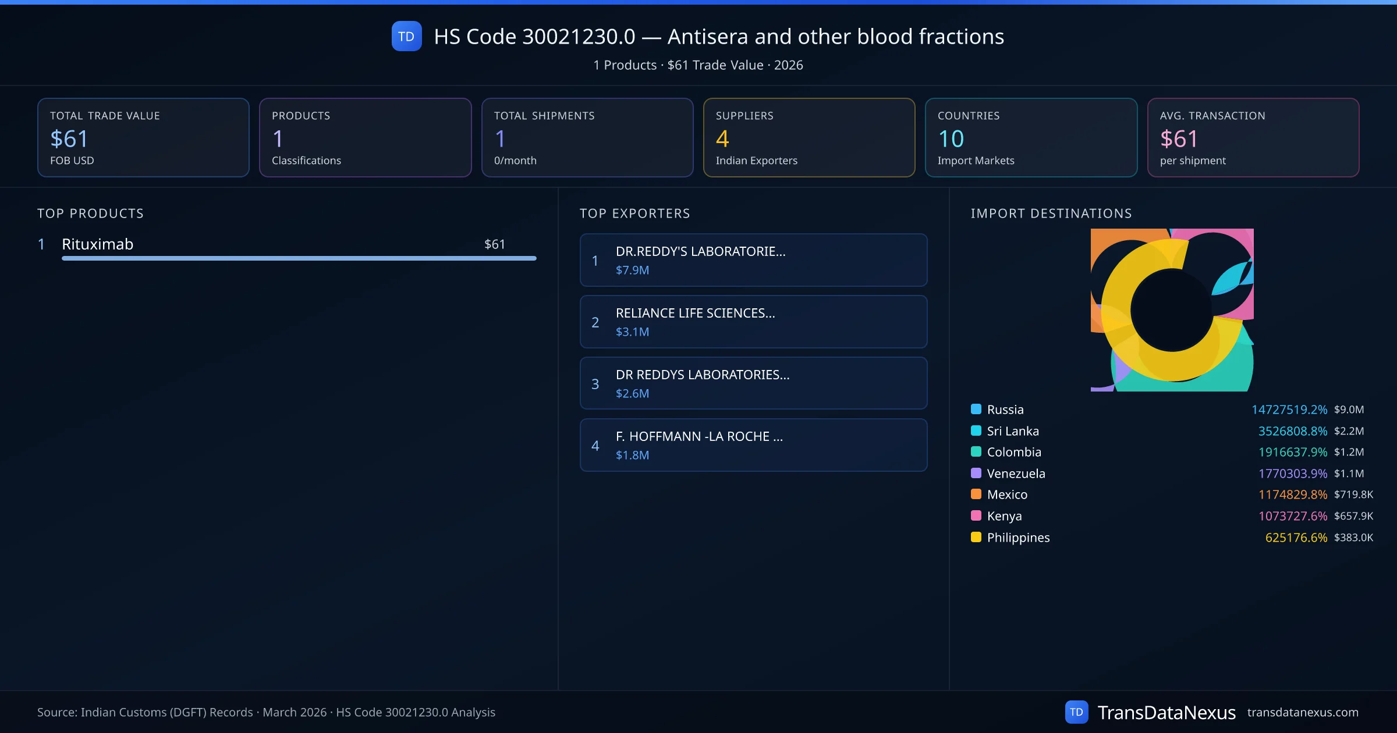This screenshot has width=1397, height=733.
Task: Click the Russia legend color swatch
Action: point(976,409)
